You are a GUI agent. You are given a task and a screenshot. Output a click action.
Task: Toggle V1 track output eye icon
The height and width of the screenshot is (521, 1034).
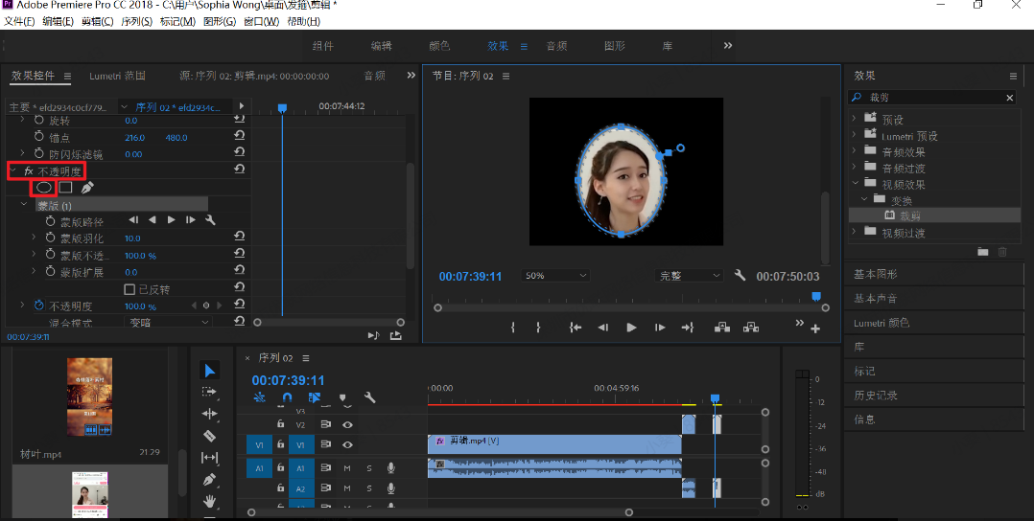347,444
